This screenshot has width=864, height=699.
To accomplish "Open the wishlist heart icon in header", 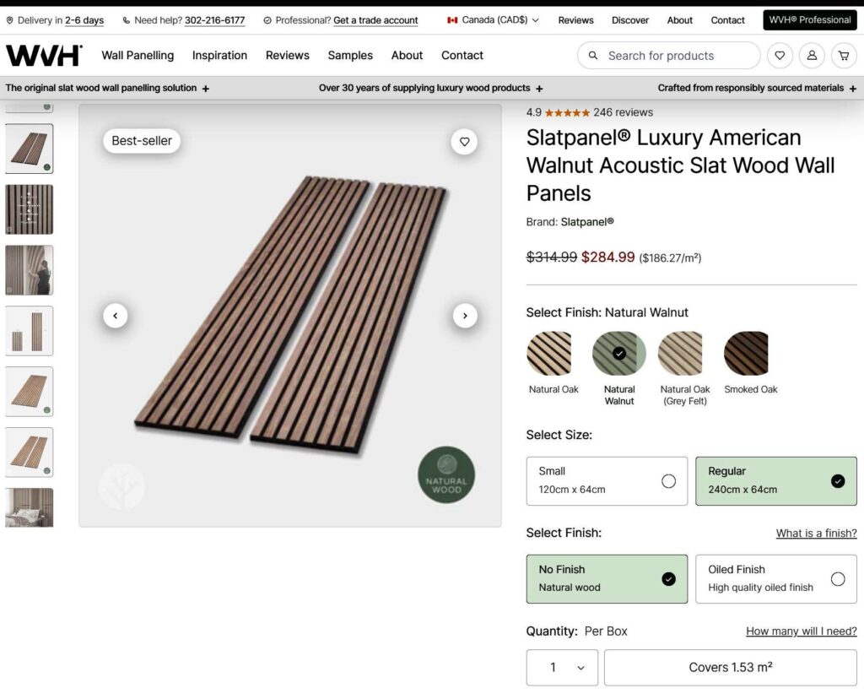I will pyautogui.click(x=780, y=56).
